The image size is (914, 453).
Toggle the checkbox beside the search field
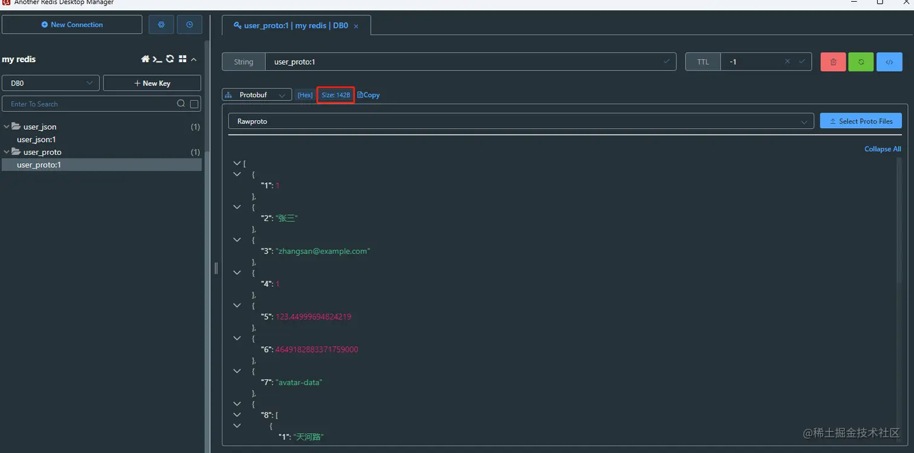193,104
